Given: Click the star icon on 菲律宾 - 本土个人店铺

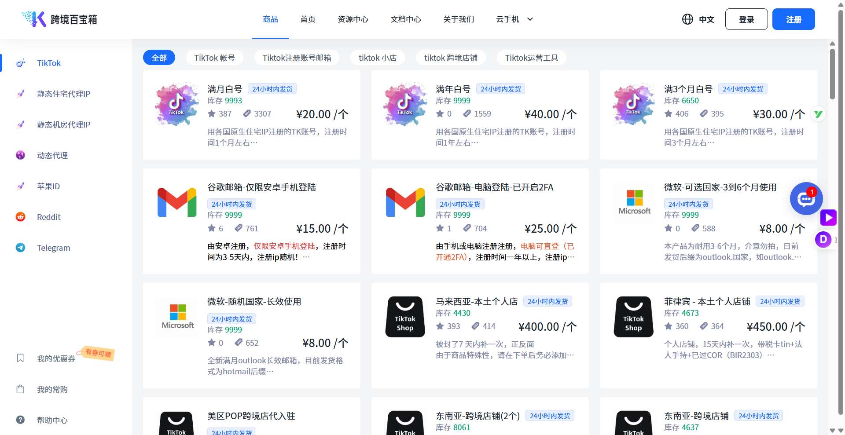Looking at the screenshot, I should click(x=669, y=326).
